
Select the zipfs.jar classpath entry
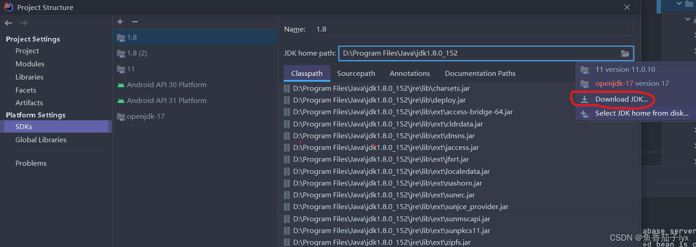(382, 242)
